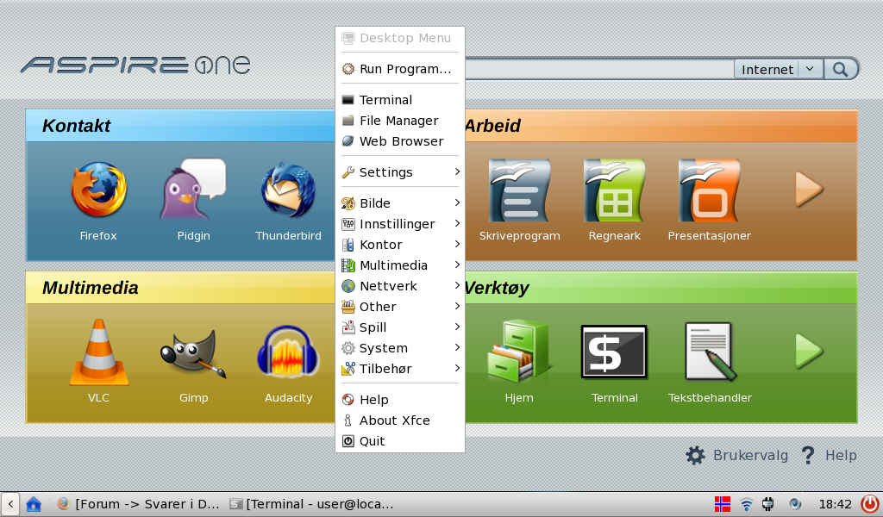Expand the System submenu

(400, 348)
